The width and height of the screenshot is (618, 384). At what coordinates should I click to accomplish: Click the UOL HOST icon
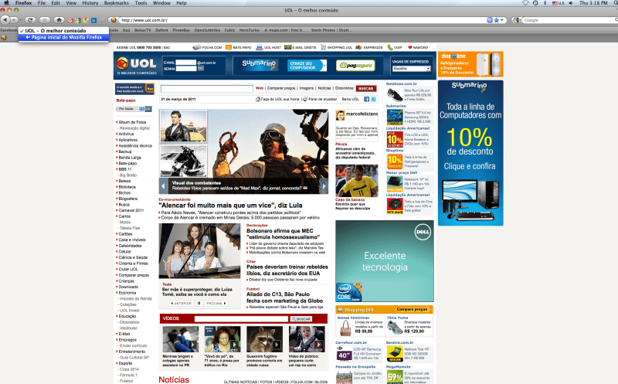tap(259, 47)
